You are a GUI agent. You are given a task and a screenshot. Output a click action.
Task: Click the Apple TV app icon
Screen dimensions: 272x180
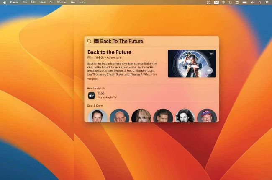pos(91,96)
